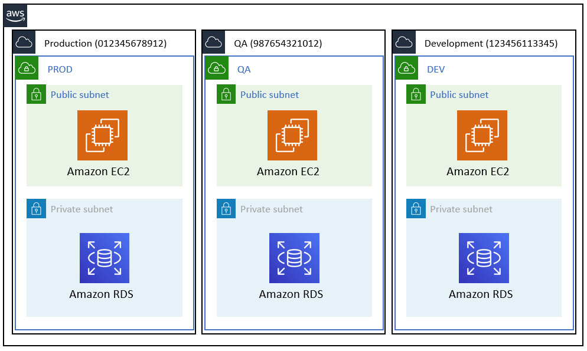Click the QA account cloud icon
This screenshot has height=351, width=587.
[x=214, y=42]
